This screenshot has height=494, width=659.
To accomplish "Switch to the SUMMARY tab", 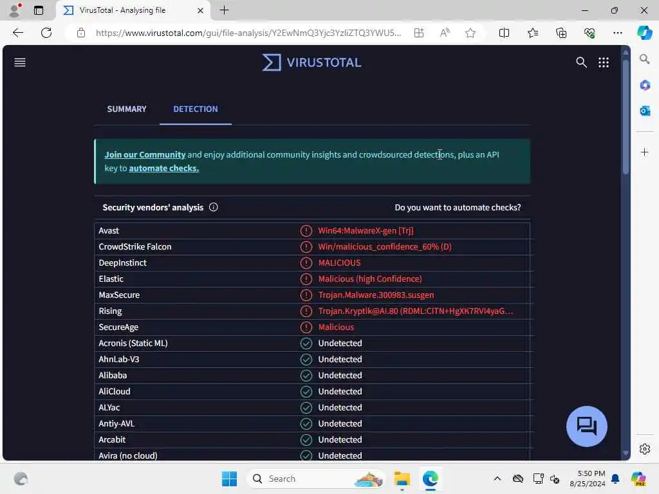I will pos(127,109).
